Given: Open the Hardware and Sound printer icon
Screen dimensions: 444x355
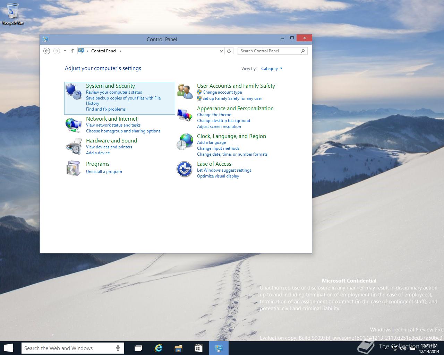Looking at the screenshot, I should point(74,146).
